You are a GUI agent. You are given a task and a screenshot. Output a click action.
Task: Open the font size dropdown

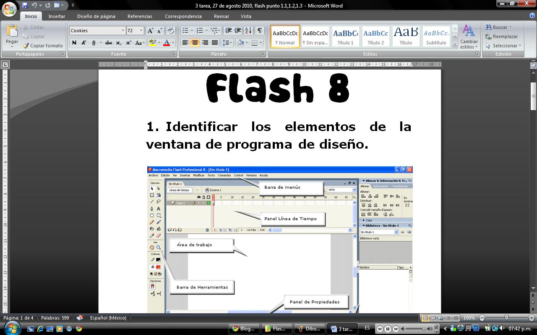tap(141, 30)
